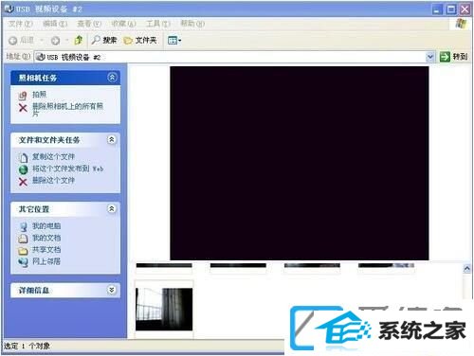Click the globe icon to publish to Web
The width and height of the screenshot is (474, 356).
point(23,169)
